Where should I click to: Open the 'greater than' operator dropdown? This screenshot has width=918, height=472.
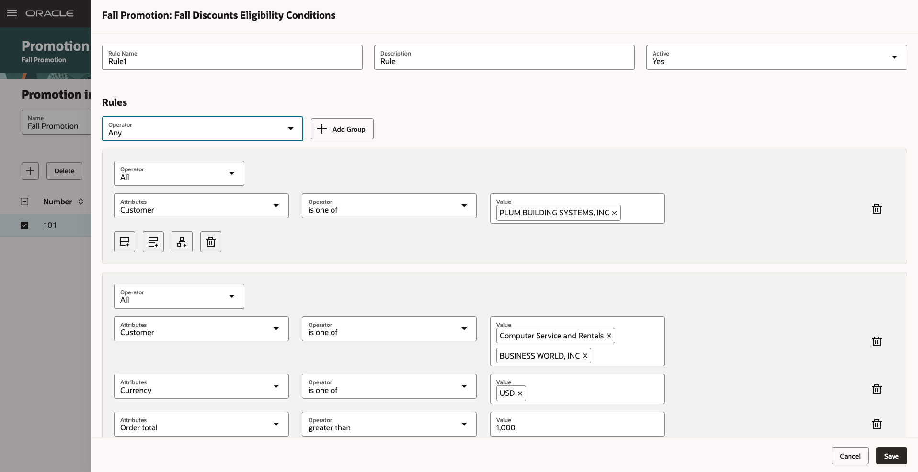tap(464, 424)
